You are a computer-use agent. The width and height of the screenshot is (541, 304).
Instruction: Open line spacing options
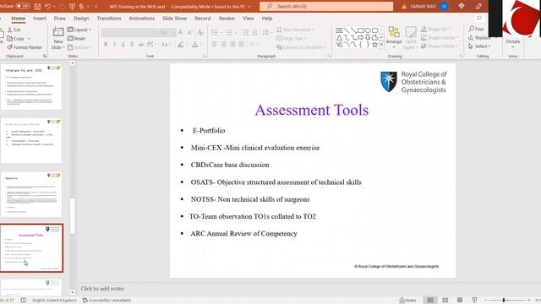[x=266, y=32]
